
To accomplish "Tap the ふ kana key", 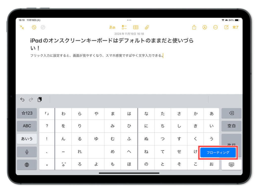I will [x=129, y=139].
